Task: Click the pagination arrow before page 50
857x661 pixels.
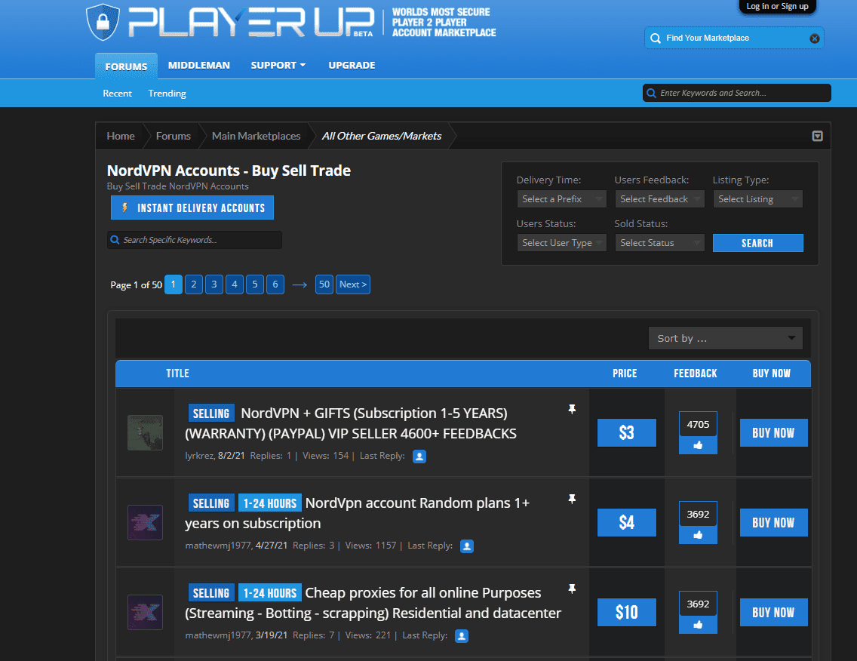Action: tap(299, 284)
